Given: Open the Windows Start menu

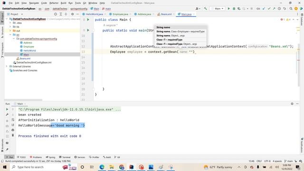Looking at the screenshot, I should point(5,167).
